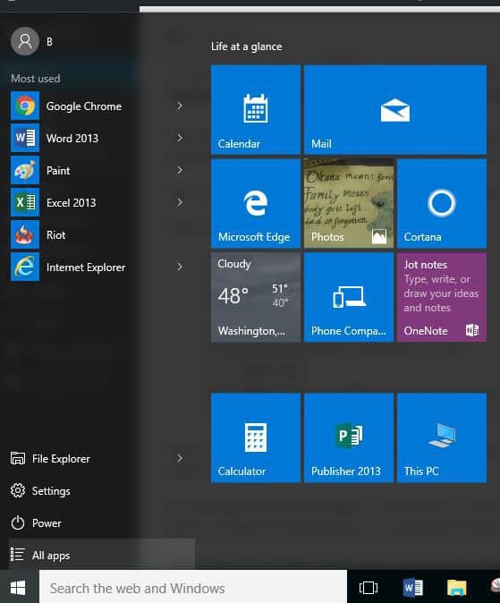Open Word from the taskbar
Screen dimensions: 500x603
pos(412,588)
